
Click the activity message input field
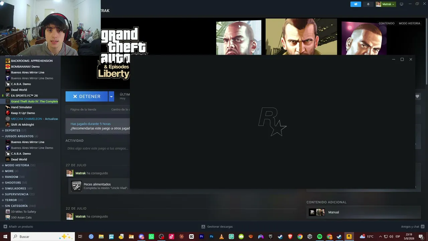98,148
